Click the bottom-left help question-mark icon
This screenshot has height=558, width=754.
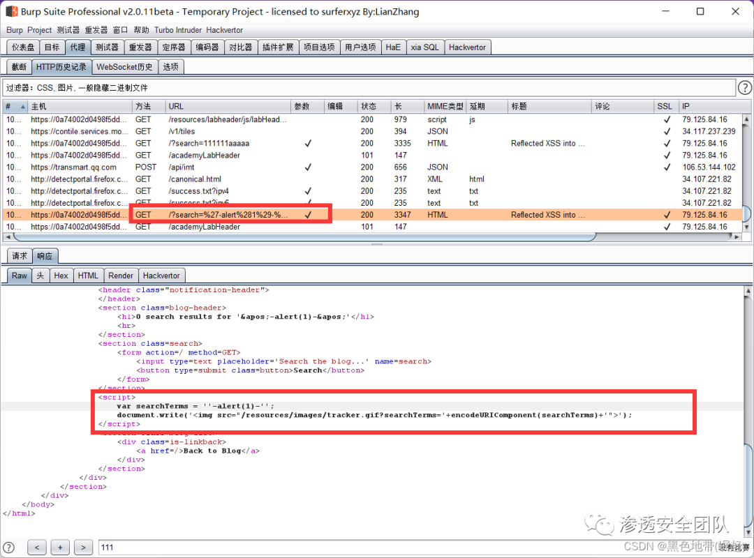tap(8, 547)
